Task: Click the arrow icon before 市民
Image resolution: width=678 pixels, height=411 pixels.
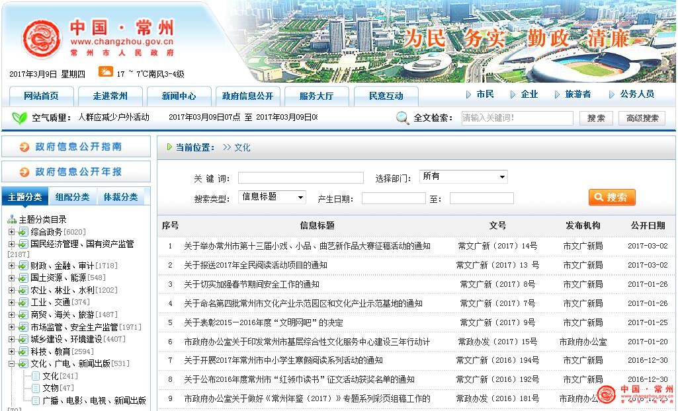Action: [468, 94]
